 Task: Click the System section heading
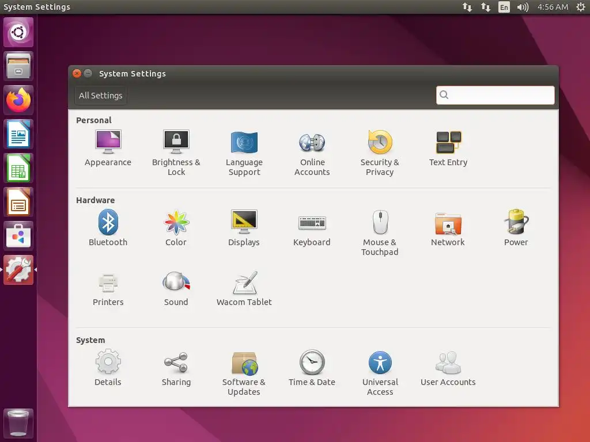[90, 340]
